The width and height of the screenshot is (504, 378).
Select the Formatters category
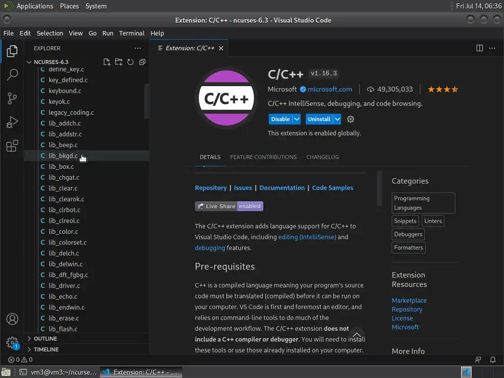(x=409, y=248)
